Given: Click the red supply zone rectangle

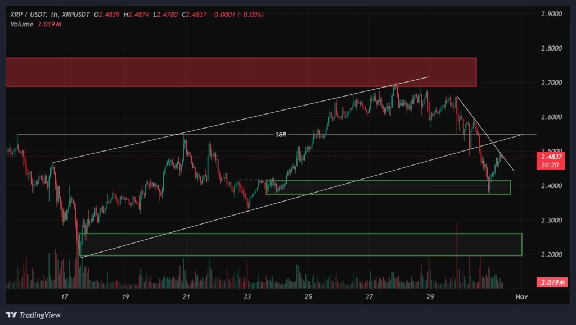Looking at the screenshot, I should pyautogui.click(x=236, y=70).
